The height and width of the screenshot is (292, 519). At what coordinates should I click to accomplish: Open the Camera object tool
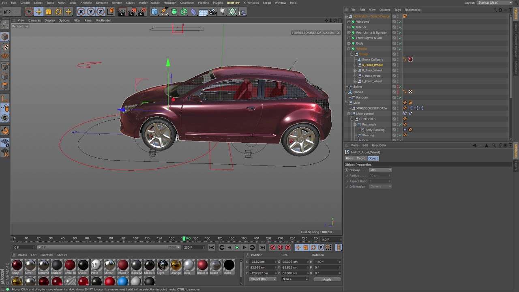click(213, 12)
